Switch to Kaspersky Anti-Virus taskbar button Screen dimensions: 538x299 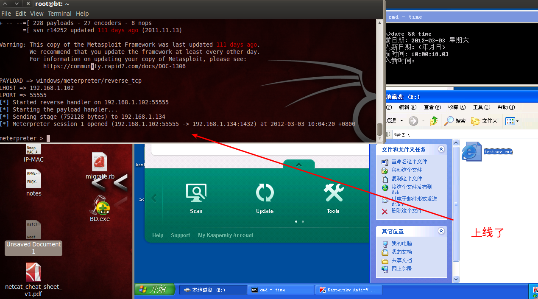(x=349, y=290)
